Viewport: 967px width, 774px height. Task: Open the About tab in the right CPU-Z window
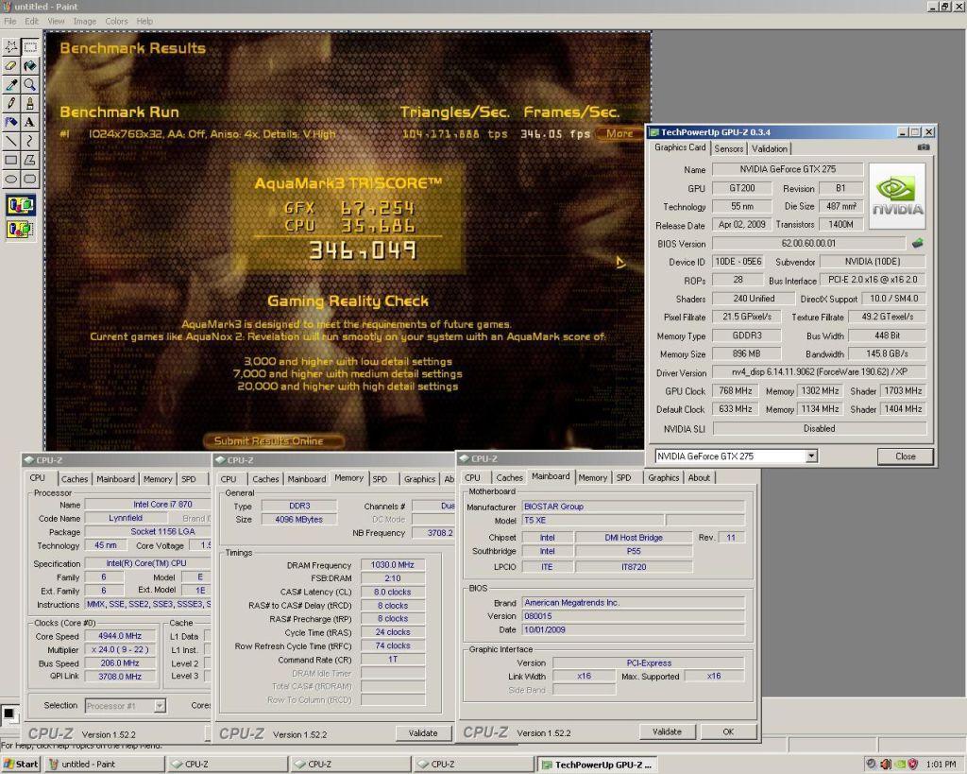699,478
